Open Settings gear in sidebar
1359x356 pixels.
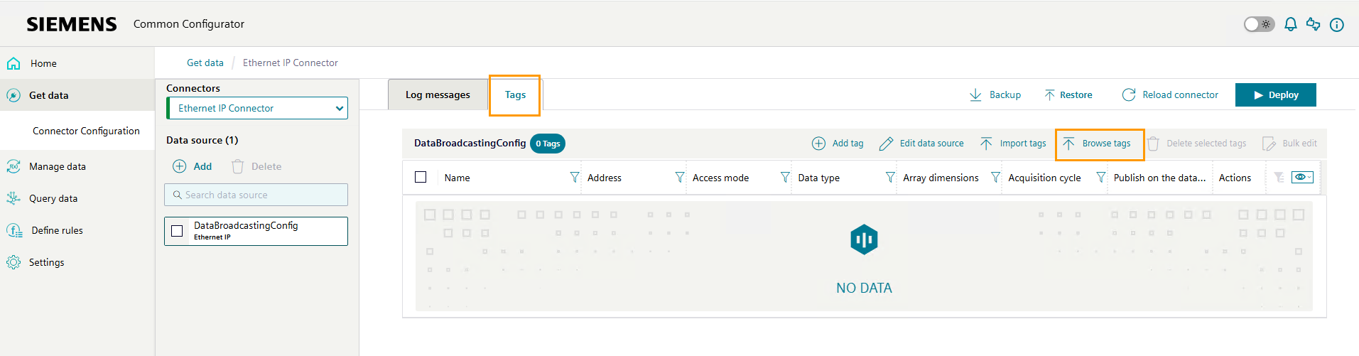tap(13, 262)
